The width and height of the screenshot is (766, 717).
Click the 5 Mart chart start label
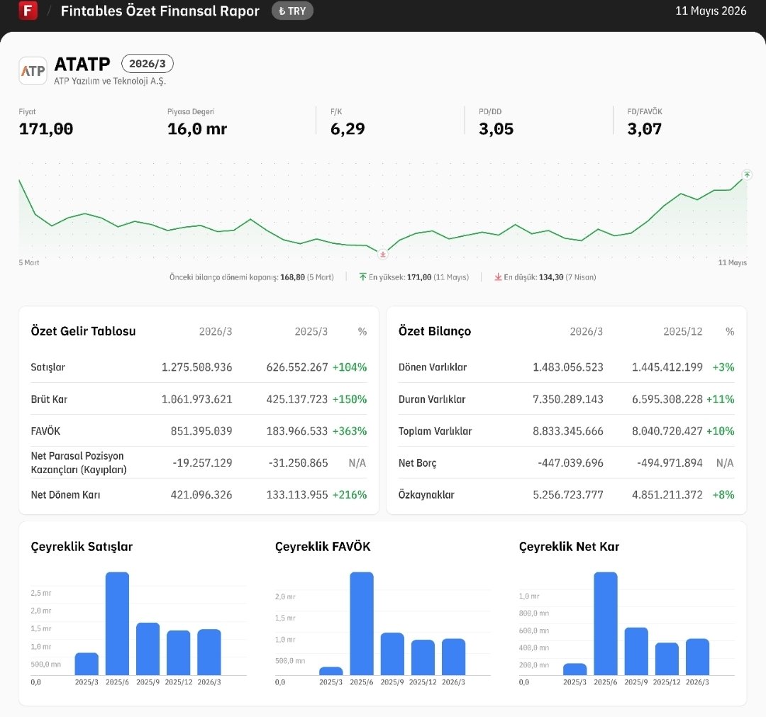29,262
